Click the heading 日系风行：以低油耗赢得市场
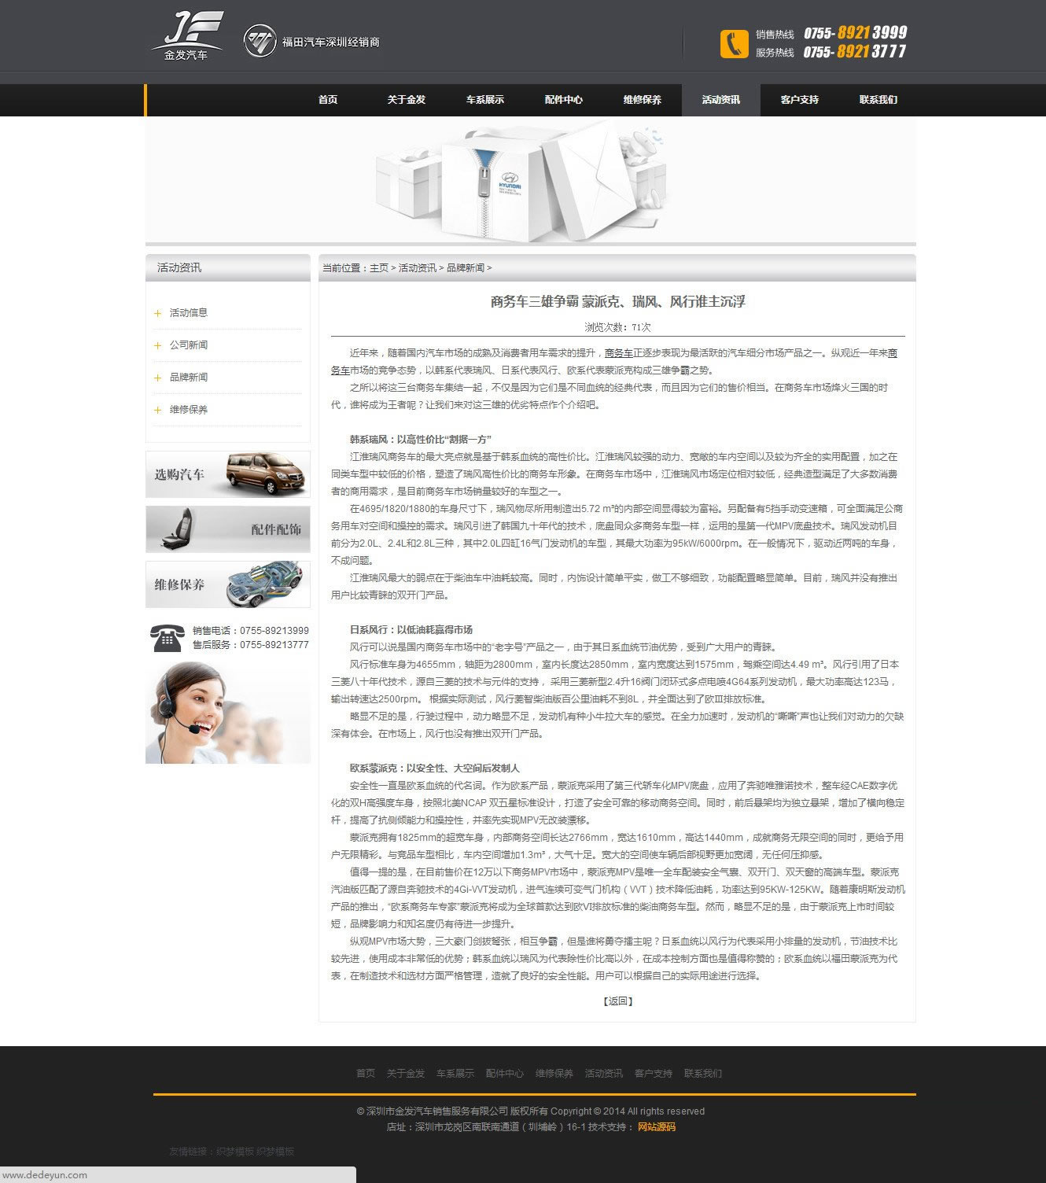The height and width of the screenshot is (1183, 1046). point(411,630)
